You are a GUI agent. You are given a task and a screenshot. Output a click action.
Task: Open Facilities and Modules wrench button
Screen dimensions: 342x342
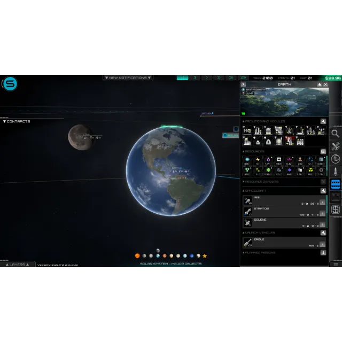point(323,121)
